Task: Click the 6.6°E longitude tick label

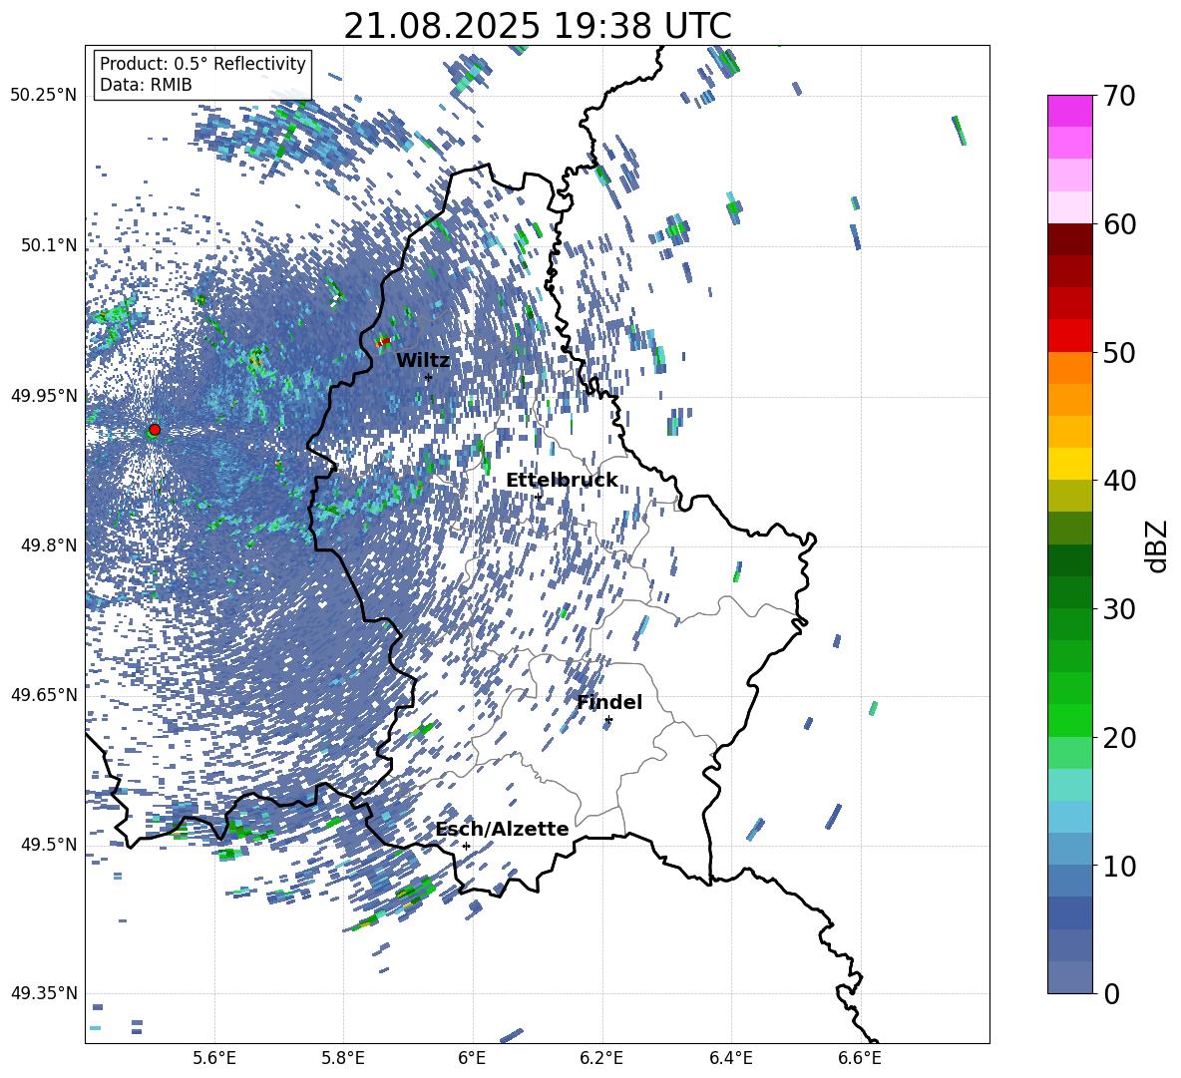Action: [x=860, y=1058]
